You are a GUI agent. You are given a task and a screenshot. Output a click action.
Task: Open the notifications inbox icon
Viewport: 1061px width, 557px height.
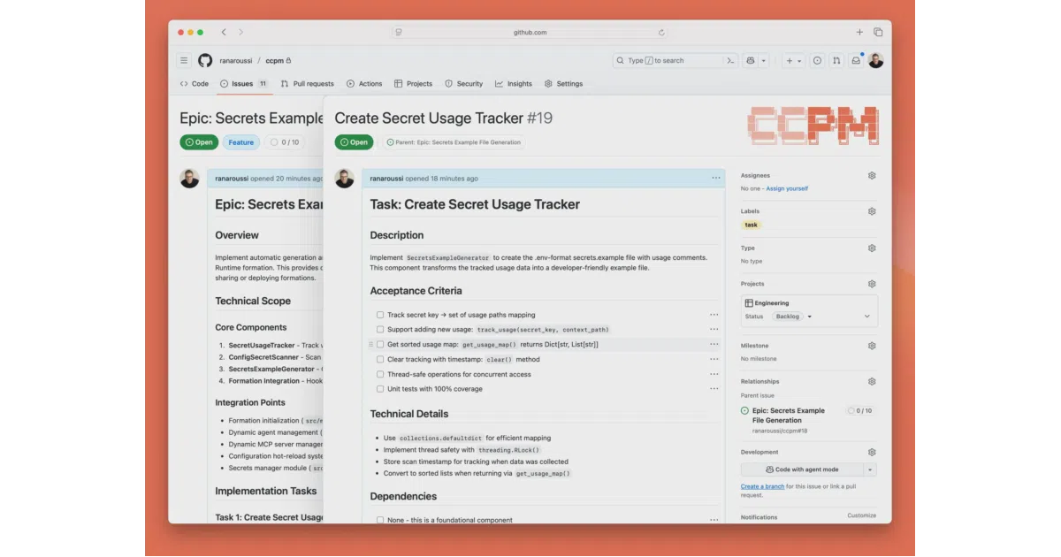point(856,61)
